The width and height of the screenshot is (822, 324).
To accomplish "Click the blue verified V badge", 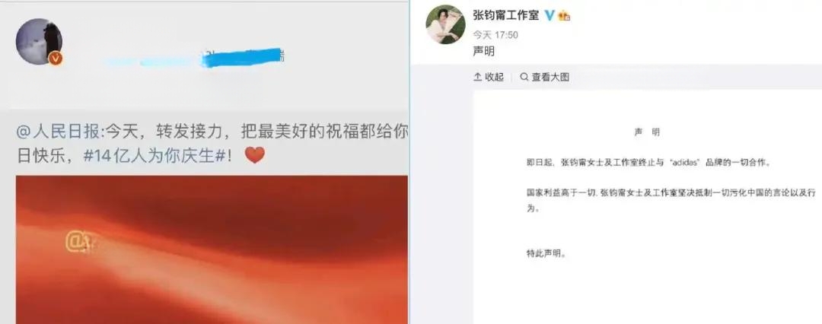I will (x=549, y=15).
